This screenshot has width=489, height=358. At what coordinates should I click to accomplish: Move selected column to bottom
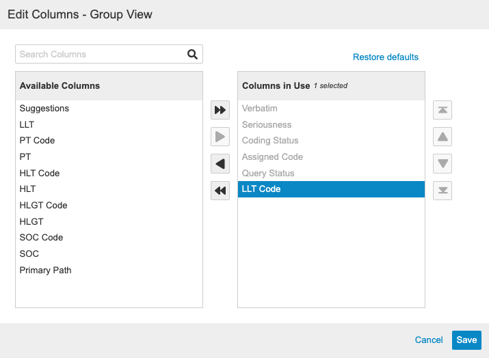[442, 191]
